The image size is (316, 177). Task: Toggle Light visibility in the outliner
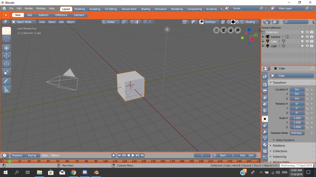pos(307,46)
